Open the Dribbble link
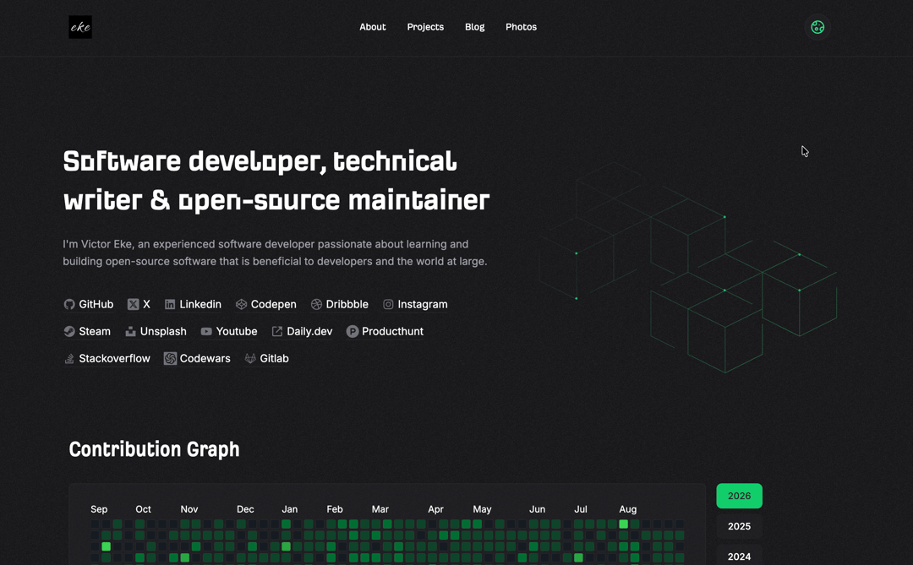Image resolution: width=913 pixels, height=565 pixels. (340, 304)
